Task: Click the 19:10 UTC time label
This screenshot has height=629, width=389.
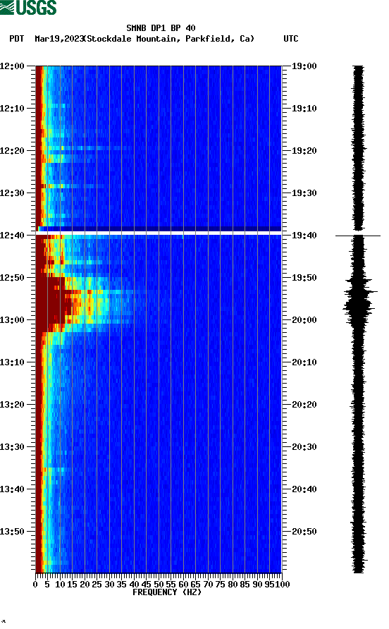Action: [x=304, y=109]
